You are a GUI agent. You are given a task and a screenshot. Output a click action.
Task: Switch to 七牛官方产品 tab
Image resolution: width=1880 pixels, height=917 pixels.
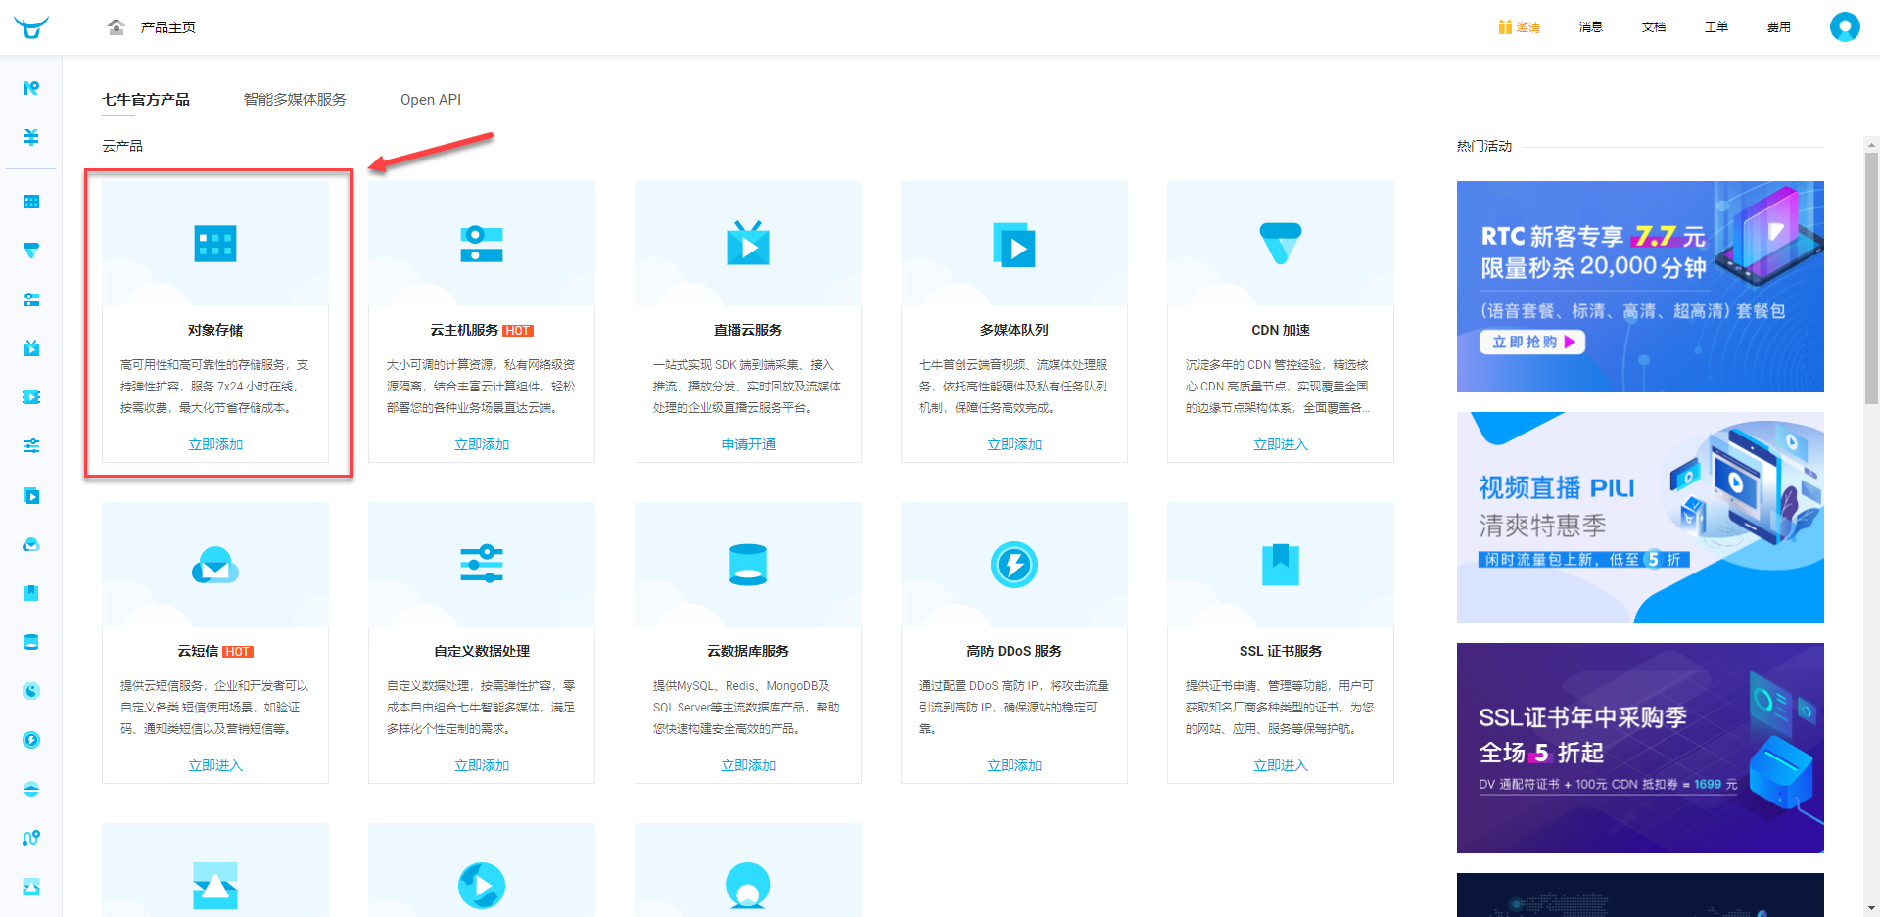pyautogui.click(x=146, y=100)
